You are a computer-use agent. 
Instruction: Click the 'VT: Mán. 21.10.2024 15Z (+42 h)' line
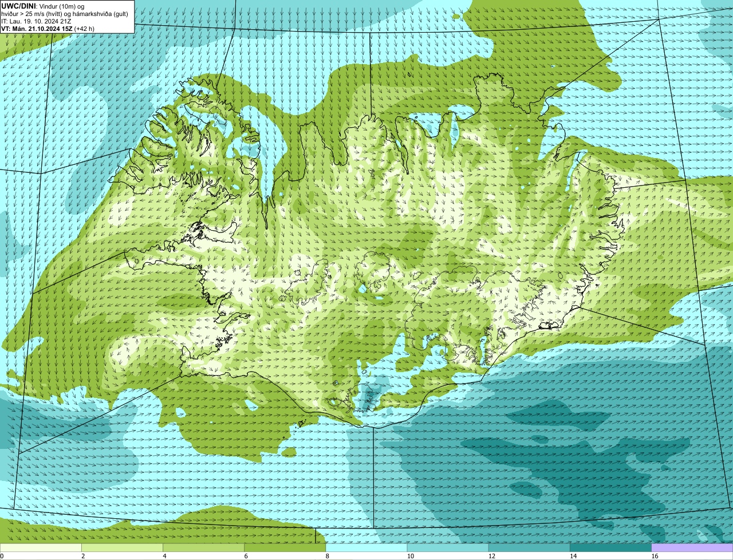coord(48,29)
